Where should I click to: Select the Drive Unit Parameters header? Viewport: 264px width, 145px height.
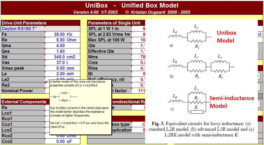click(x=40, y=23)
